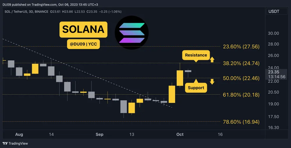Click the current price tag 23.35
Viewport: 291px width, 148px height.
point(274,72)
